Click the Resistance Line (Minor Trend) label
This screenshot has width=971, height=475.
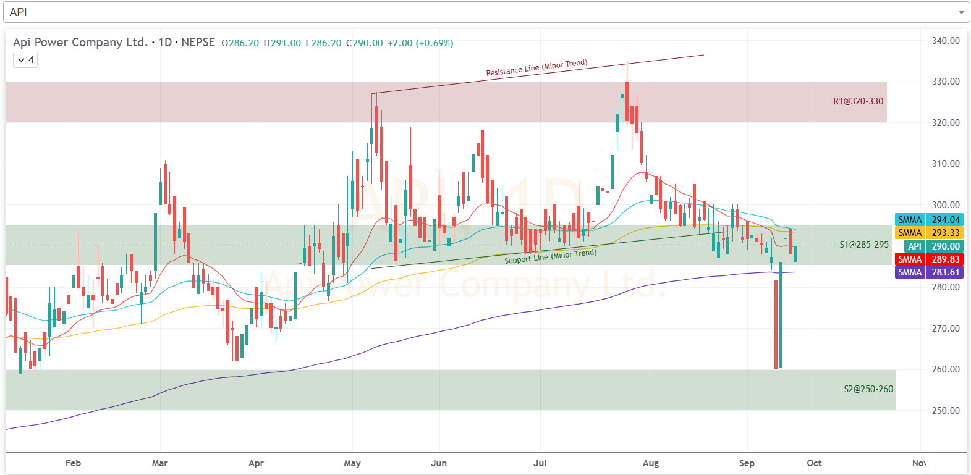[536, 68]
